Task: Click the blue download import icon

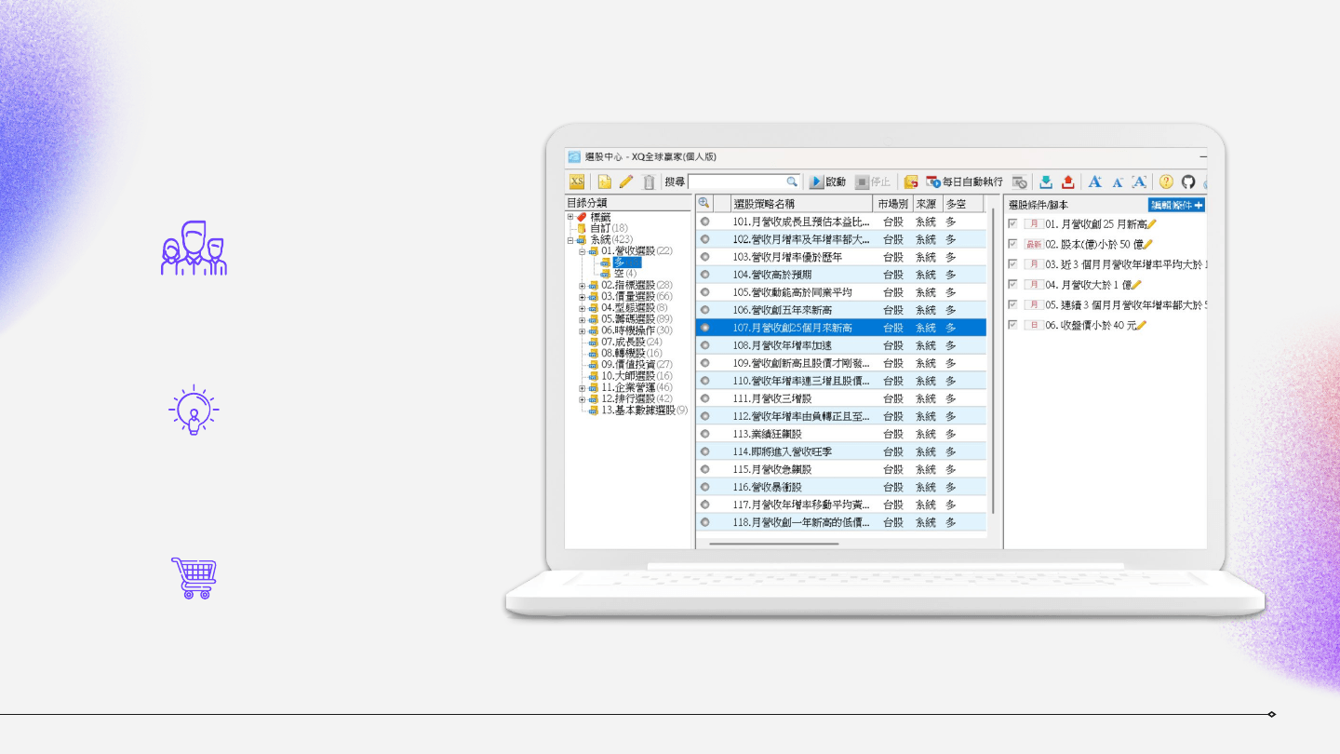Action: pos(1046,182)
